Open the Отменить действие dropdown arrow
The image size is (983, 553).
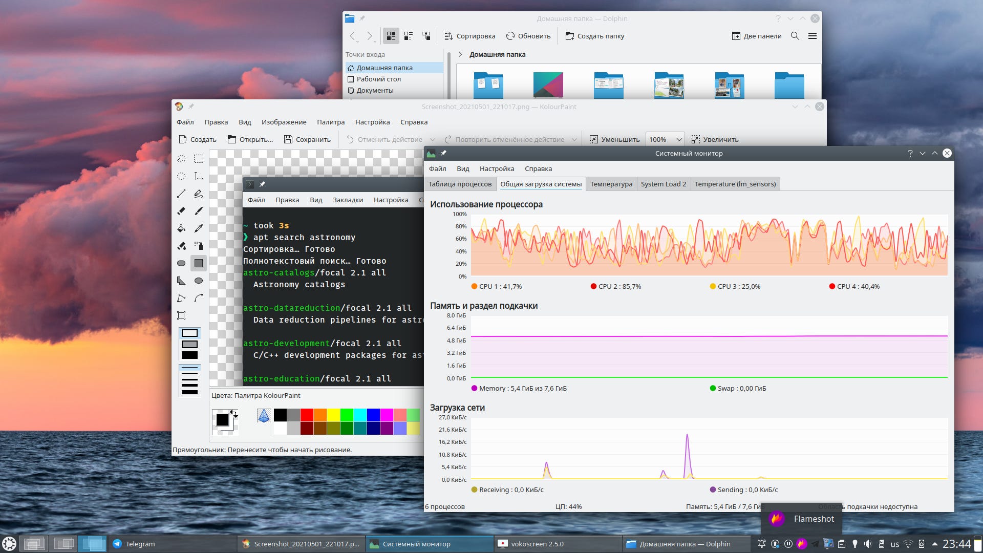tap(433, 139)
